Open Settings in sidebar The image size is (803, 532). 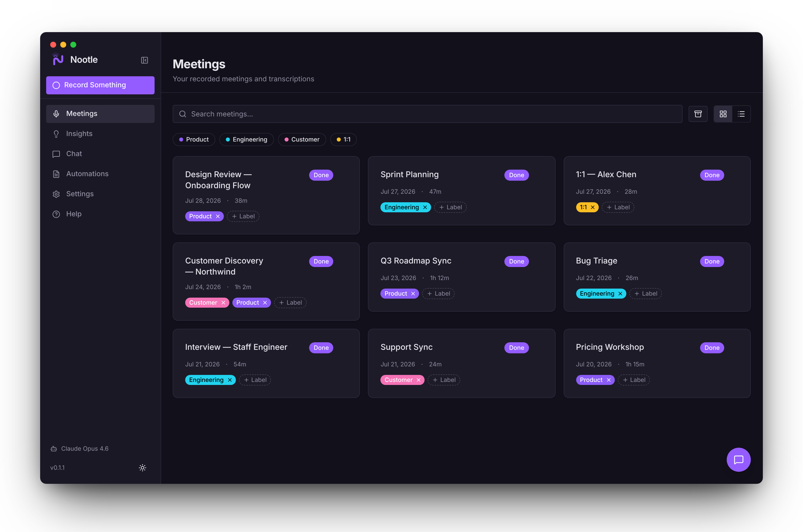100,194
